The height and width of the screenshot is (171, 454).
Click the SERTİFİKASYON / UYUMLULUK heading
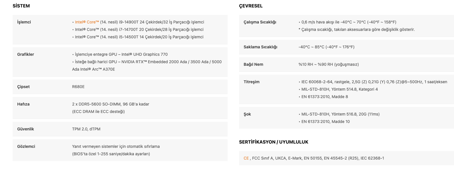pyautogui.click(x=273, y=142)
